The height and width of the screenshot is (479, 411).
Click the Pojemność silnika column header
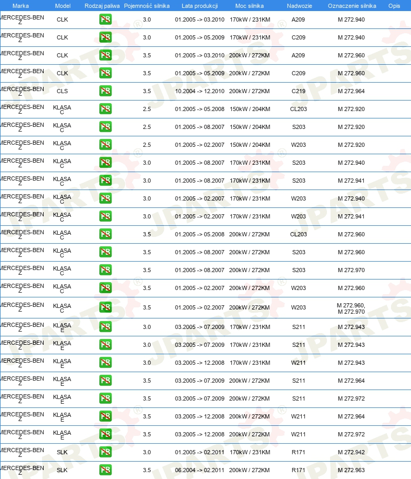pyautogui.click(x=147, y=6)
